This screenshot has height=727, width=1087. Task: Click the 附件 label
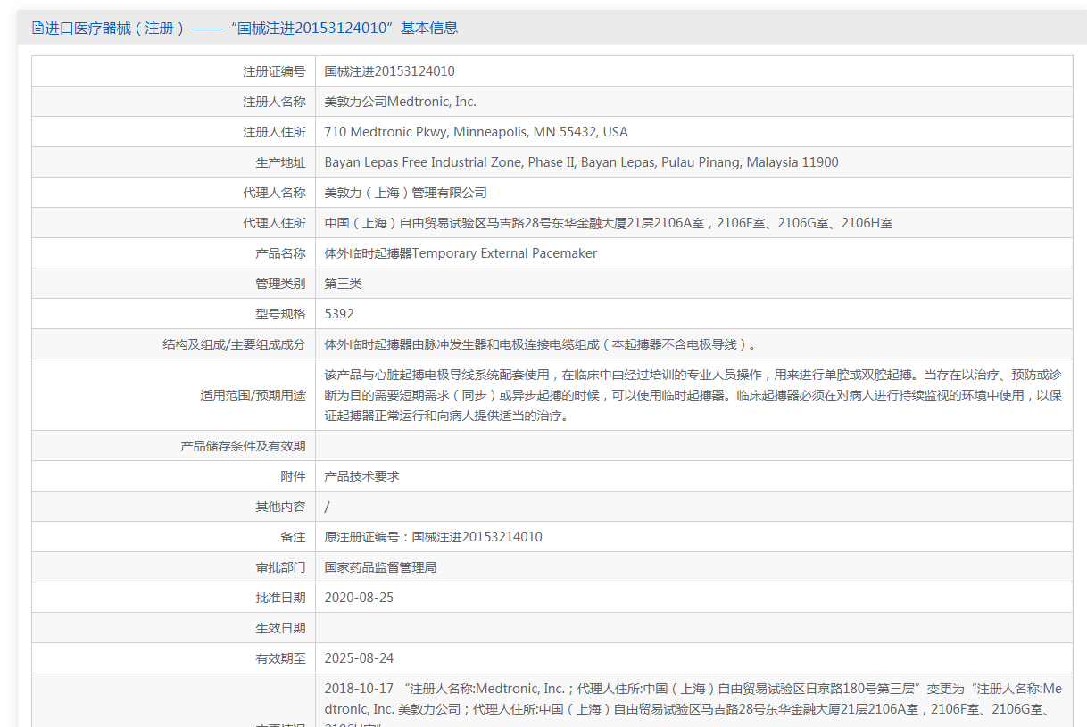(x=294, y=476)
